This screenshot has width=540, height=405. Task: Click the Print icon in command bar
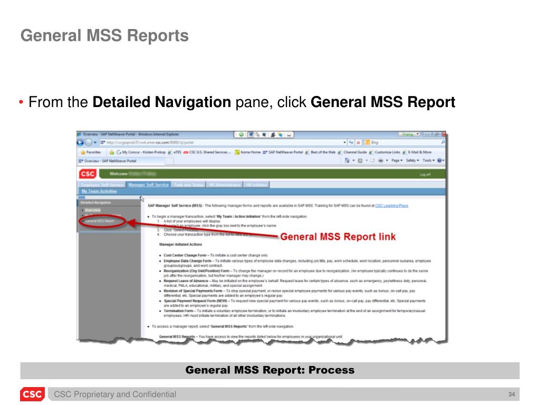pos(381,160)
